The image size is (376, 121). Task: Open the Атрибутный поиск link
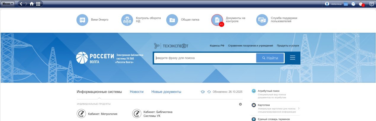click(x=269, y=91)
